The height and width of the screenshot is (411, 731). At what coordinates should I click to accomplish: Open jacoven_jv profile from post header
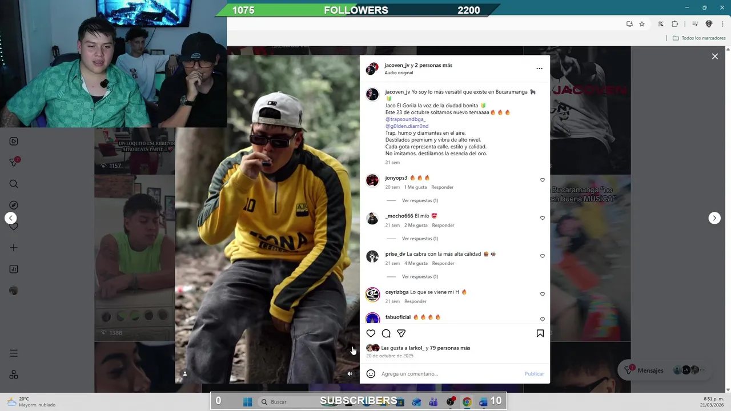[397, 65]
